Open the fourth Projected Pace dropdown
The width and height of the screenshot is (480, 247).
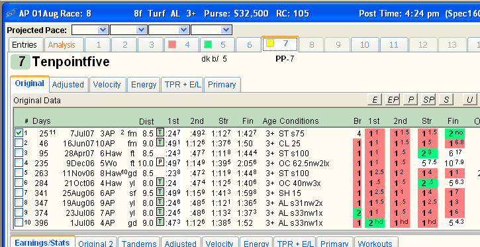point(226,30)
